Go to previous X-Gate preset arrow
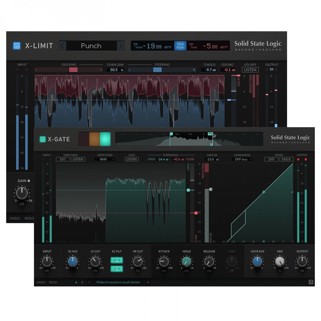Viewport: 321px width, 321px height. 89,282
